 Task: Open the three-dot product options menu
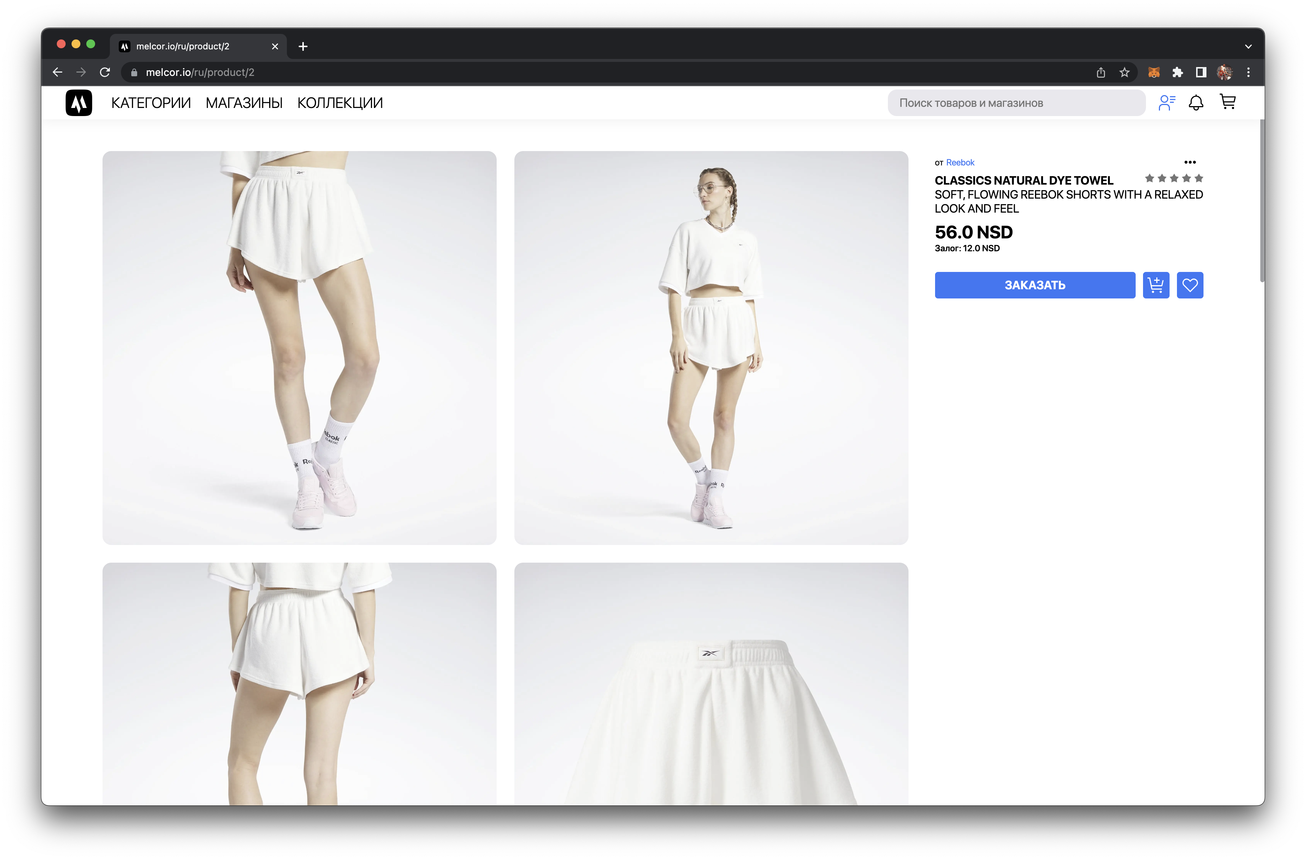(1189, 162)
